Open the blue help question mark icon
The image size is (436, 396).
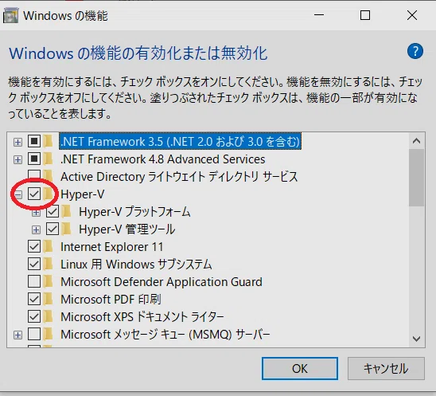(x=415, y=51)
